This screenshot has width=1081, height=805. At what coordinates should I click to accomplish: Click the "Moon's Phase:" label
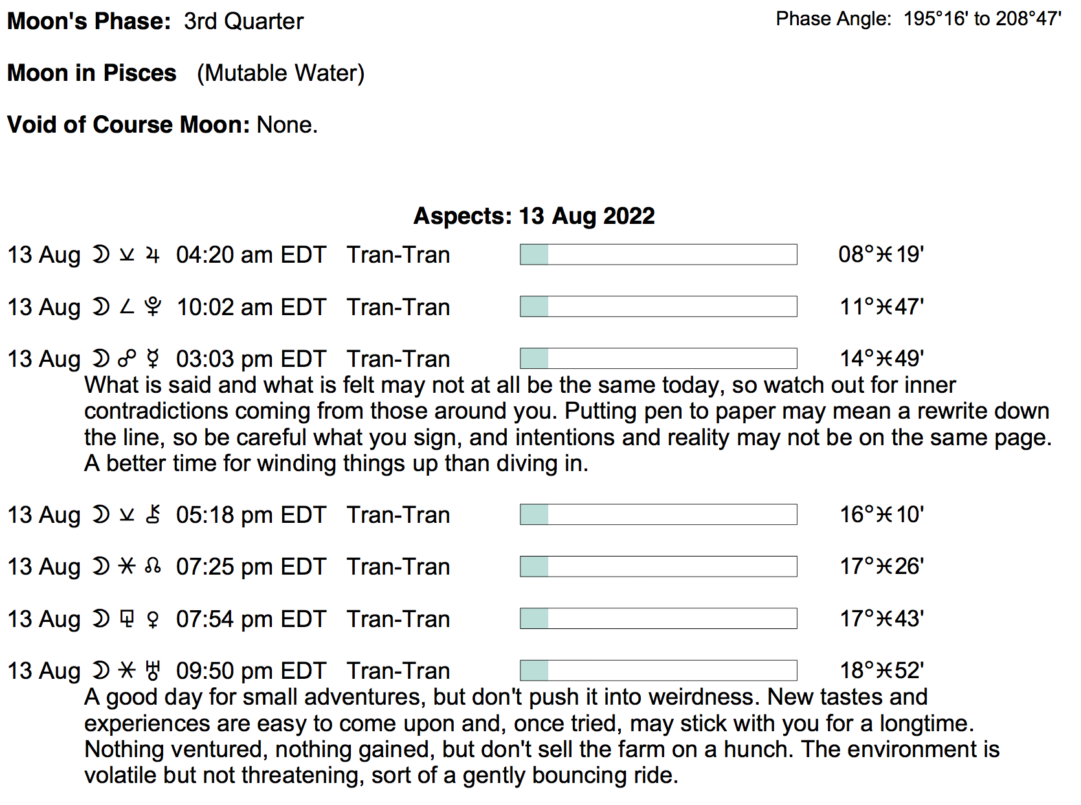(x=89, y=21)
